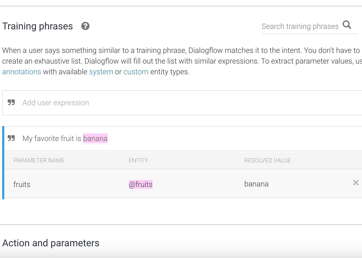This screenshot has width=362, height=258.
Task: Click the PARAMETER NAME column header
Action: (x=39, y=160)
